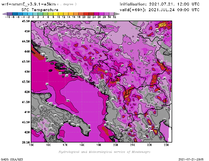Image resolution: width=209 pixels, height=161 pixels.
Task: Click the 39.5N latitude axis label
Action: [26, 142]
